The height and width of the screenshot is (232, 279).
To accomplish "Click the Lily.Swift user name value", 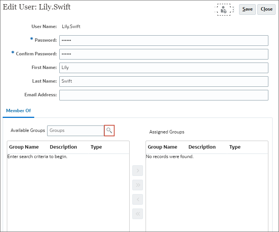I will [x=71, y=27].
